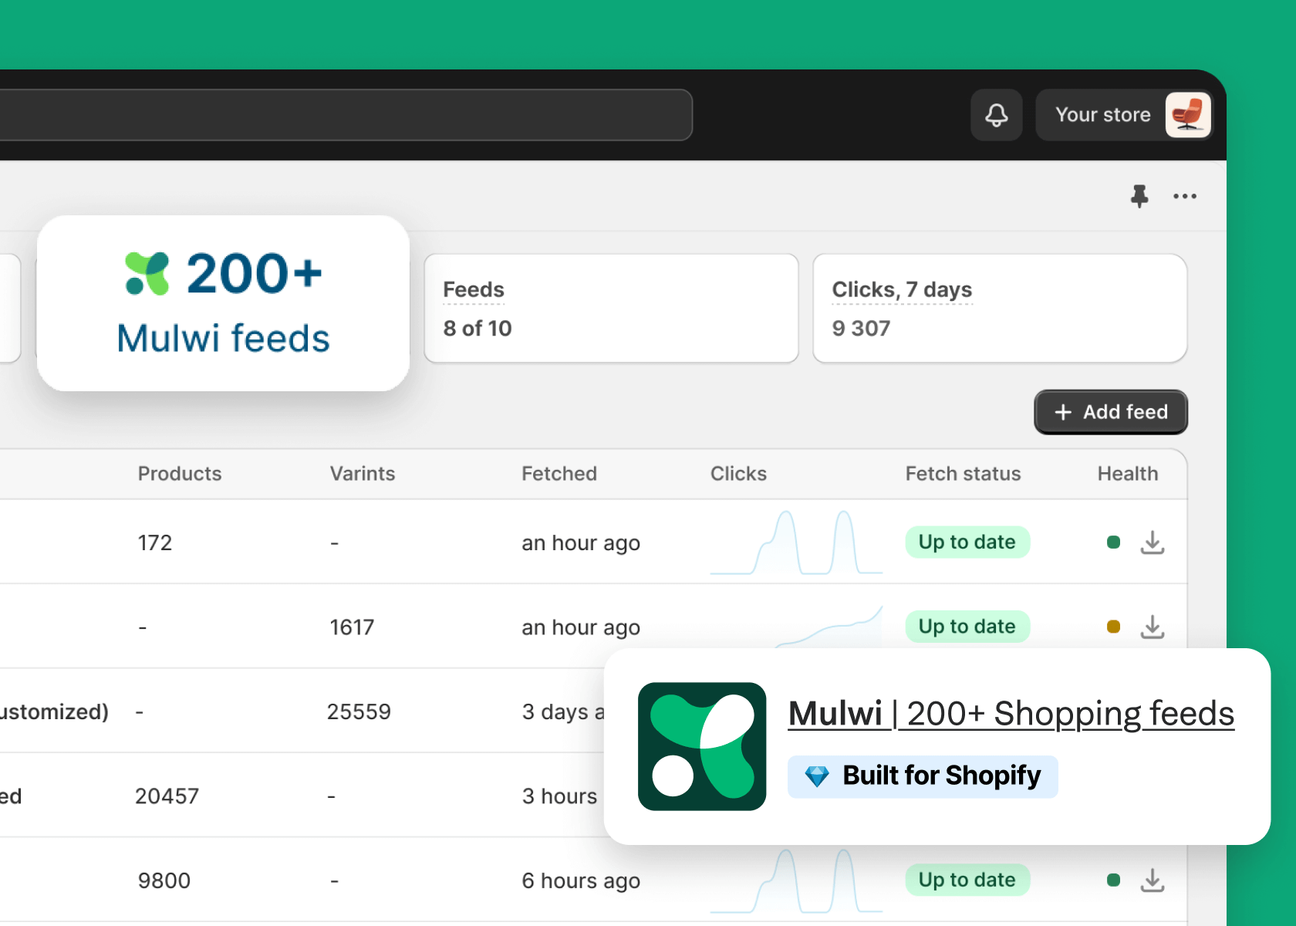Focus the top search bar

[x=346, y=115]
